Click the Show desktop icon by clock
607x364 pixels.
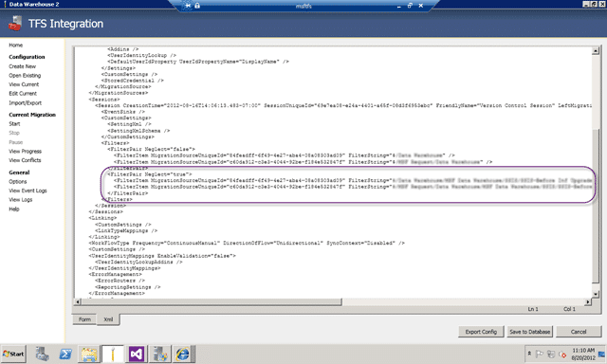point(602,354)
